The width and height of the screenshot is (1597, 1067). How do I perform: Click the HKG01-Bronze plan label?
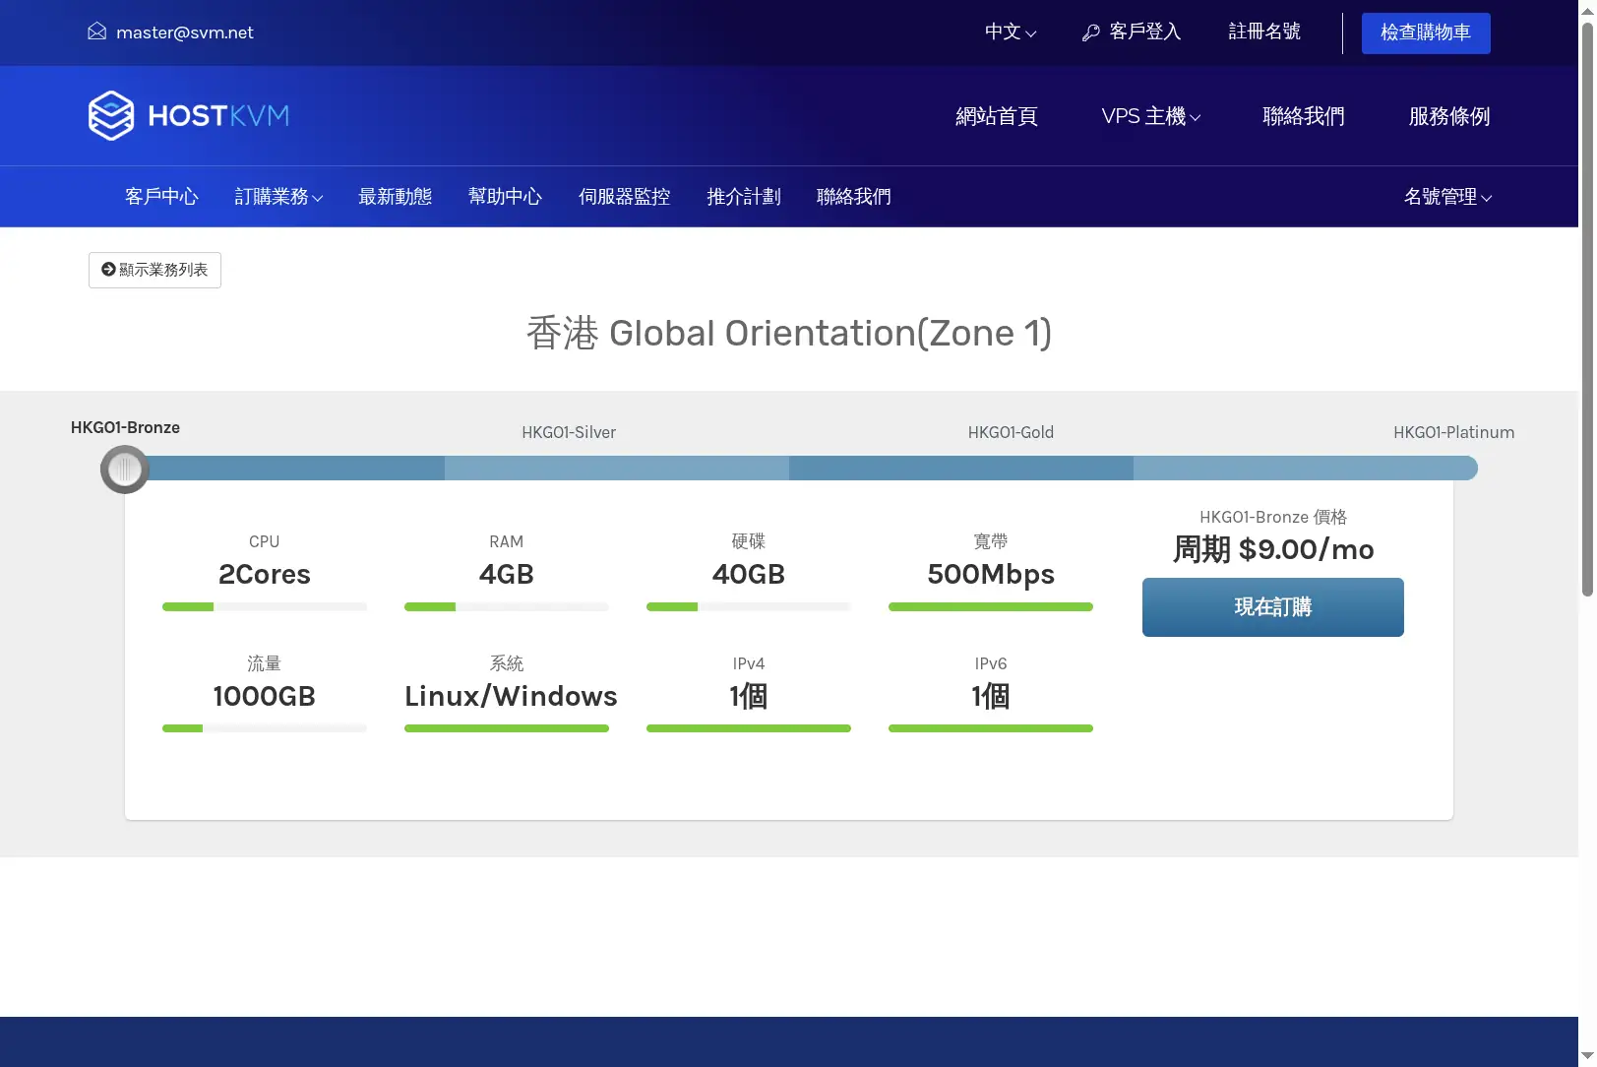[x=125, y=427]
